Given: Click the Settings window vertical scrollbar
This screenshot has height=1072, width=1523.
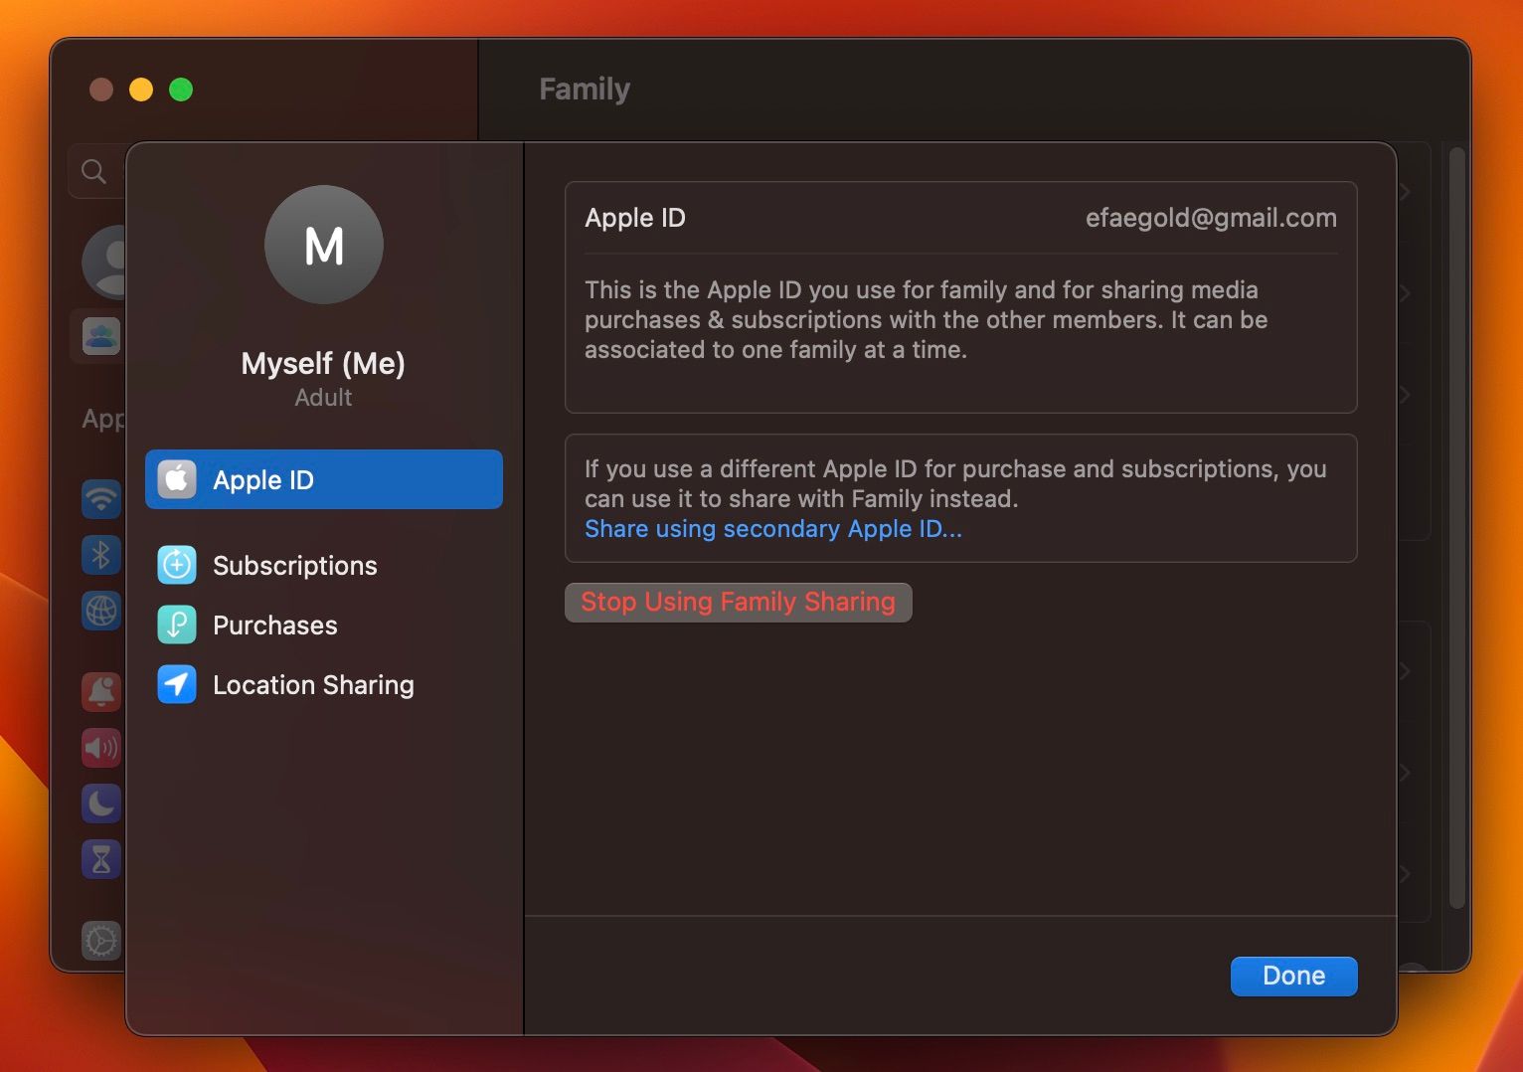Looking at the screenshot, I should tap(1457, 527).
